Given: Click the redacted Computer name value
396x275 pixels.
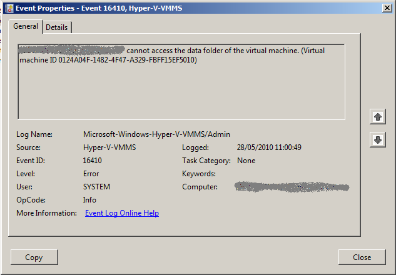Looking at the screenshot, I should point(291,187).
